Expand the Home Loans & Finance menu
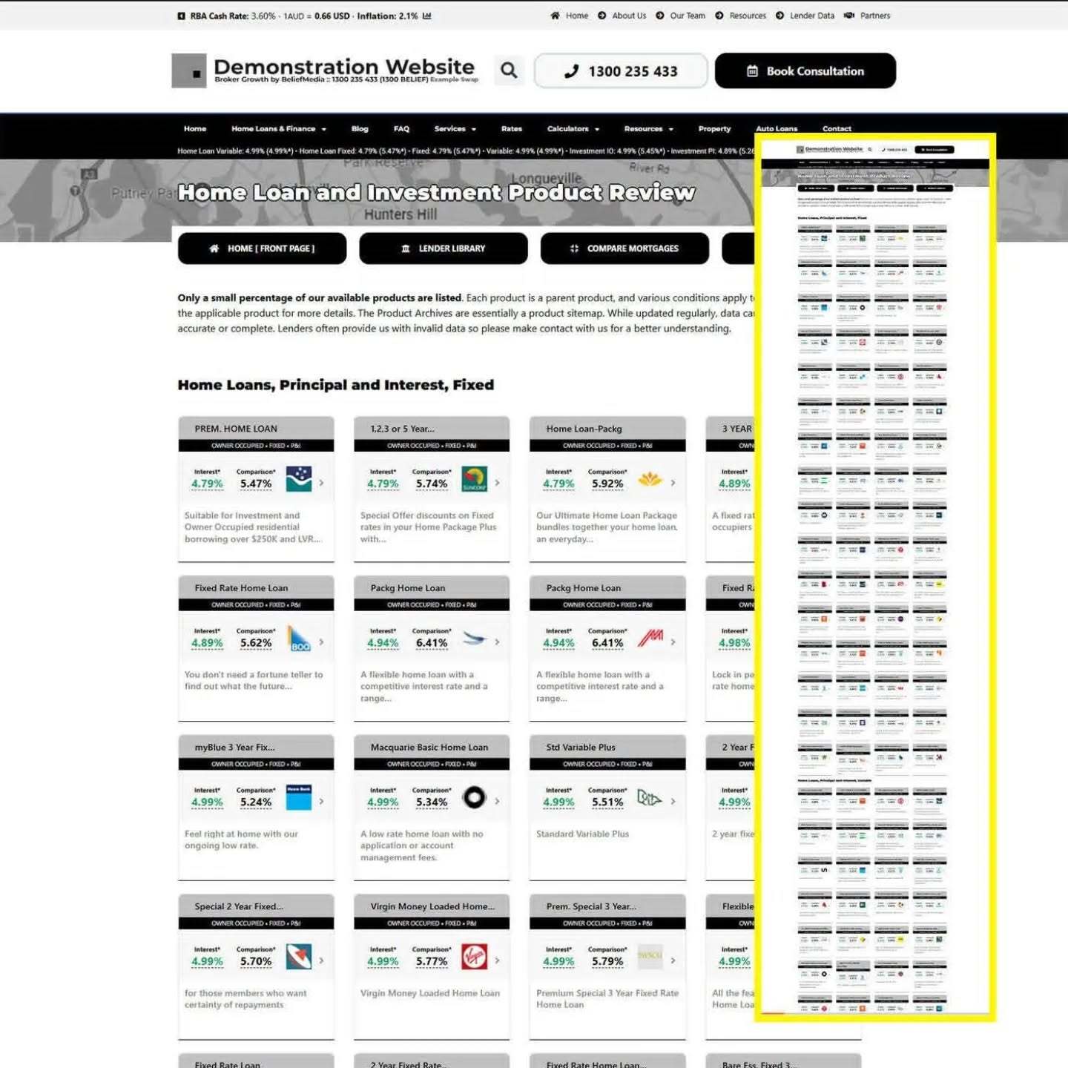The height and width of the screenshot is (1068, 1068). [x=278, y=129]
